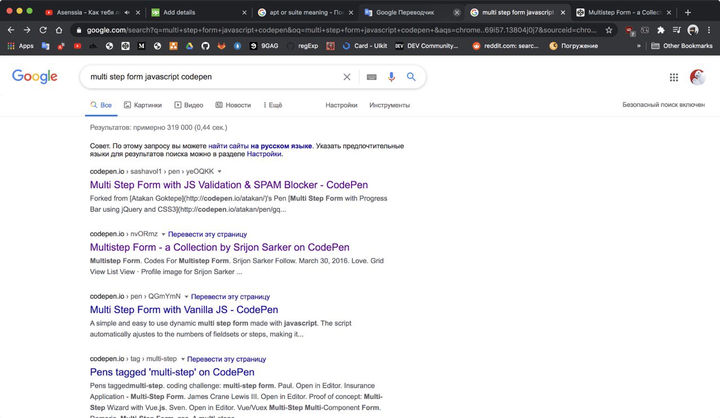Start voice search with microphone icon

(x=391, y=77)
